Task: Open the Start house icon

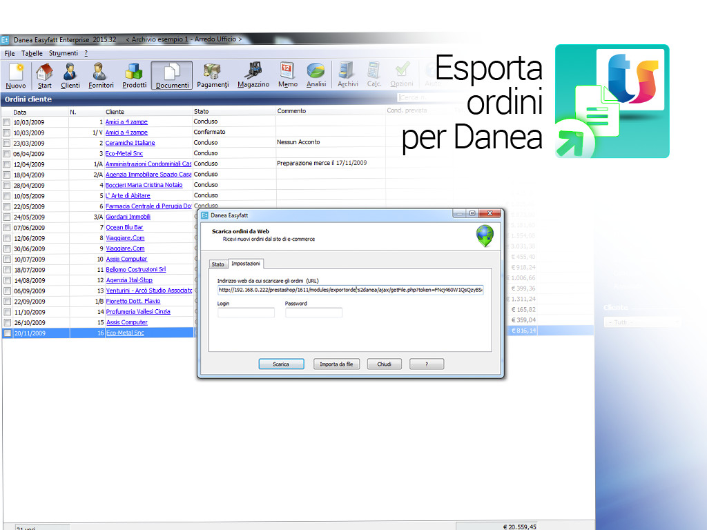Action: [x=44, y=75]
